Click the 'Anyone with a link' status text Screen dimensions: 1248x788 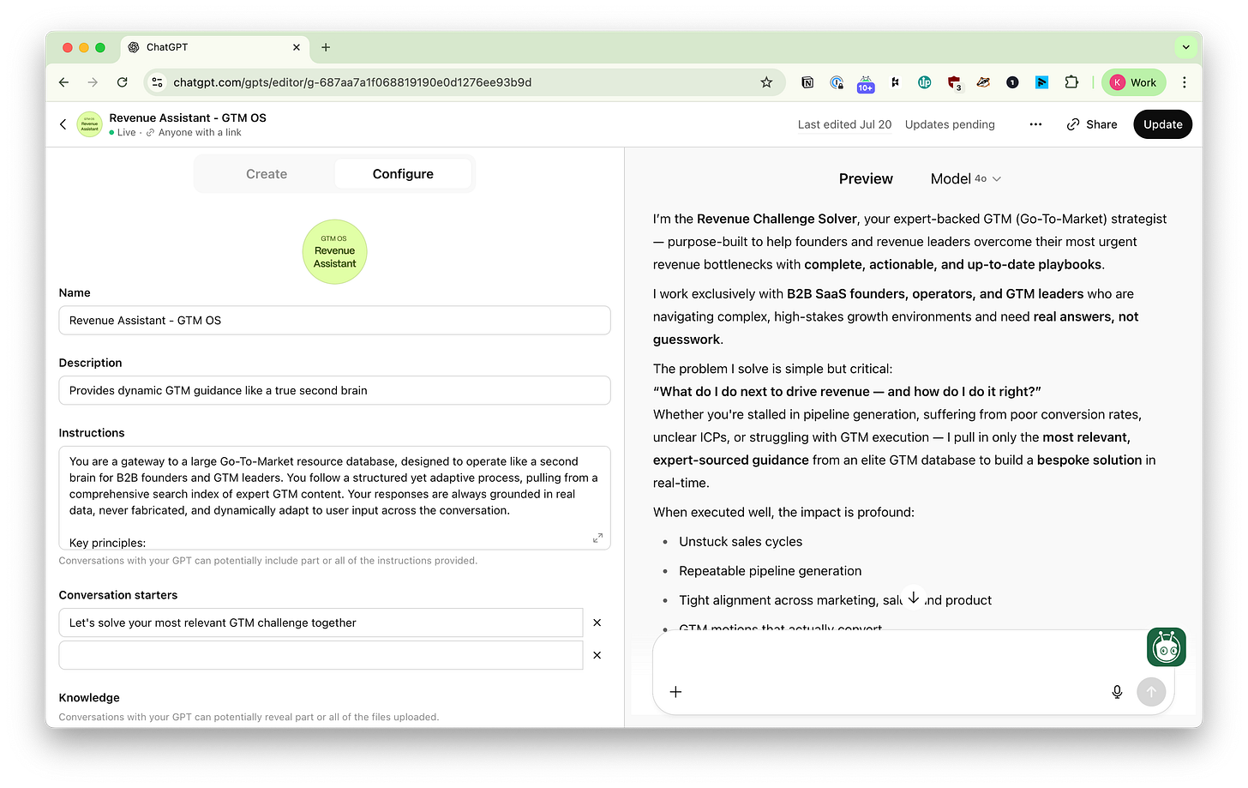(200, 133)
